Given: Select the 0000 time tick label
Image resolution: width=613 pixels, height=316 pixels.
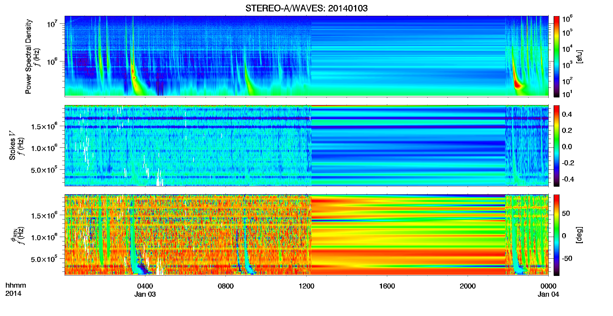Looking at the screenshot, I should (x=548, y=286).
